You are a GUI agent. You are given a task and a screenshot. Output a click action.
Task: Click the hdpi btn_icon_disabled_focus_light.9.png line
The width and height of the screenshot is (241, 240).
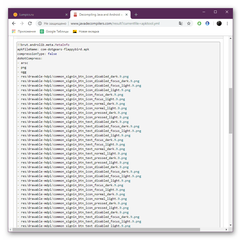(x=79, y=86)
